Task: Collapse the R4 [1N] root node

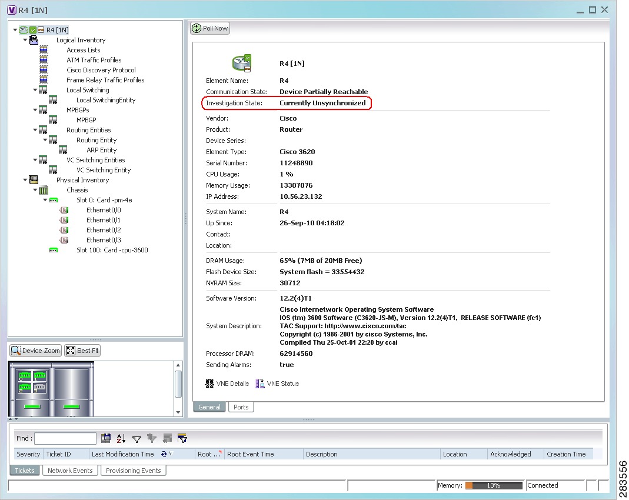Action: [x=15, y=29]
